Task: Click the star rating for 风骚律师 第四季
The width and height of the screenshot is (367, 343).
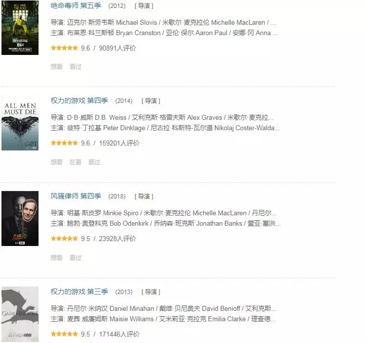Action: (x=64, y=239)
